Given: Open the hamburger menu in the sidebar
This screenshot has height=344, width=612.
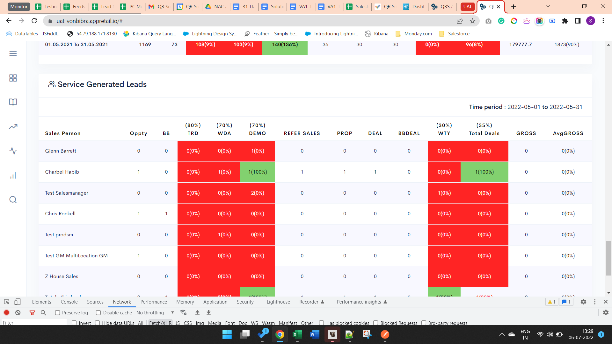Looking at the screenshot, I should pyautogui.click(x=13, y=54).
